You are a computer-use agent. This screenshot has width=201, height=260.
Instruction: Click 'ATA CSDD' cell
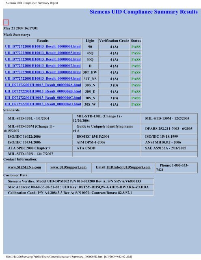coord(106,148)
